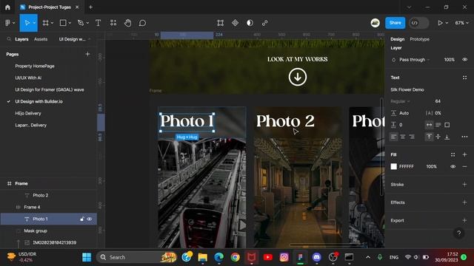Toggle layer visibility eye in Layer section
This screenshot has width=474, height=266.
pyautogui.click(x=465, y=60)
